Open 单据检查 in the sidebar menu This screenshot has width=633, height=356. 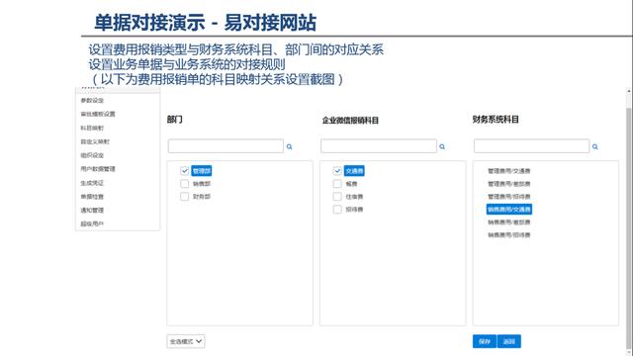click(92, 197)
